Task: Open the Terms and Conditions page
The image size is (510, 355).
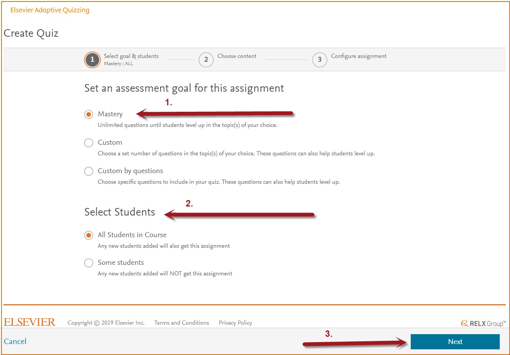Action: [x=181, y=322]
